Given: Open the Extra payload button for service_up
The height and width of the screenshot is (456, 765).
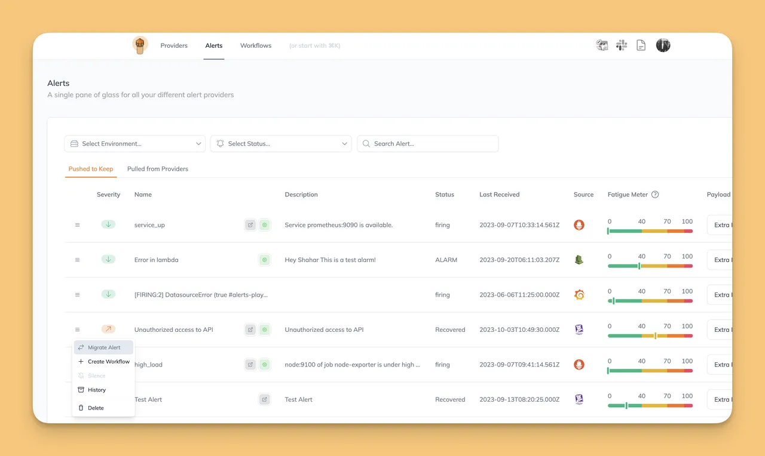Looking at the screenshot, I should click(x=720, y=225).
